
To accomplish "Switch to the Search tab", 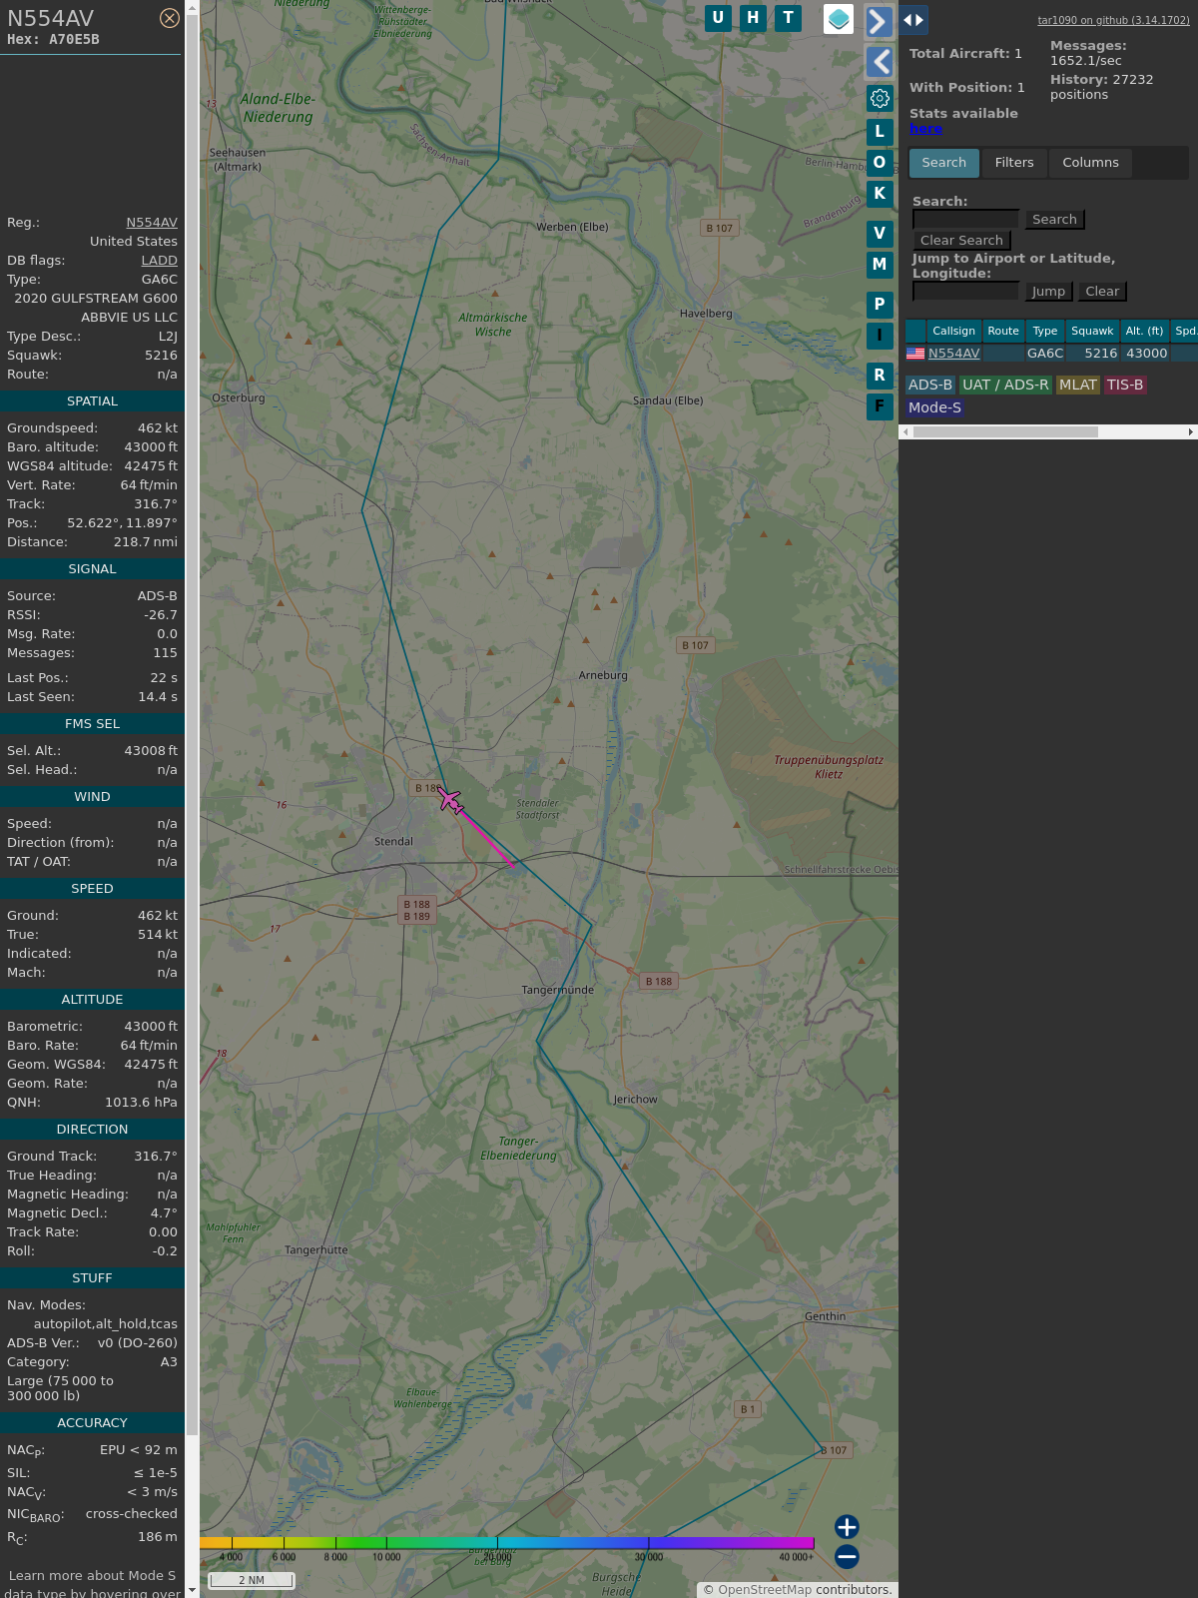I will click(x=943, y=163).
